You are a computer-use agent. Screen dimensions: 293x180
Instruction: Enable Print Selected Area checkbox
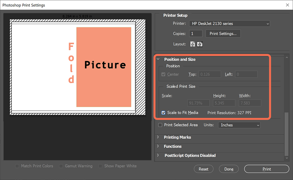[160, 125]
